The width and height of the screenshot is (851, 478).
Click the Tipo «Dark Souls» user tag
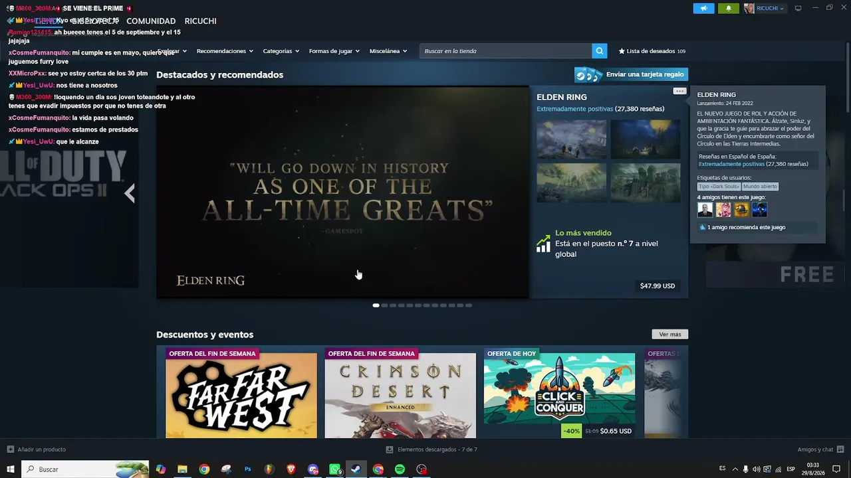click(x=719, y=187)
